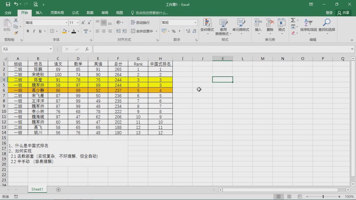Screen dimensions: 356x200
Task: Apply yellow fill color swatch
Action: 64,31
